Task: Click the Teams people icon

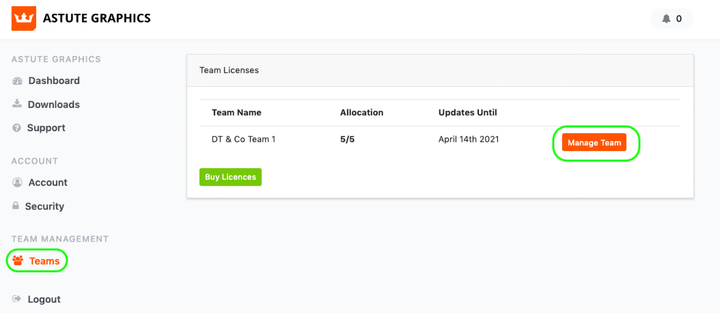Action: [18, 261]
